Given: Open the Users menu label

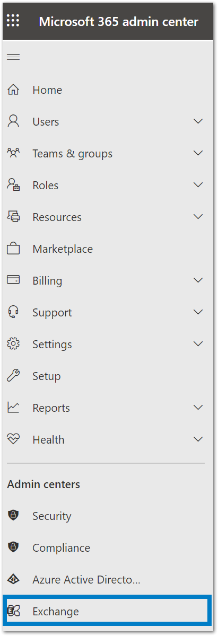Looking at the screenshot, I should tap(46, 122).
